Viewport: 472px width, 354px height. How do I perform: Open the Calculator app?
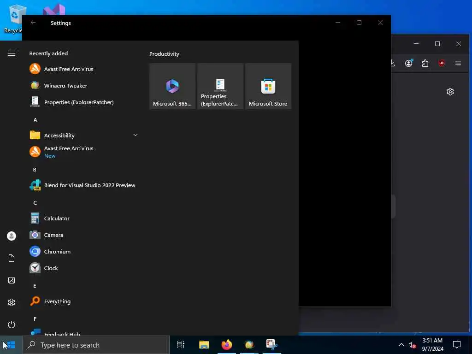click(x=84, y=218)
